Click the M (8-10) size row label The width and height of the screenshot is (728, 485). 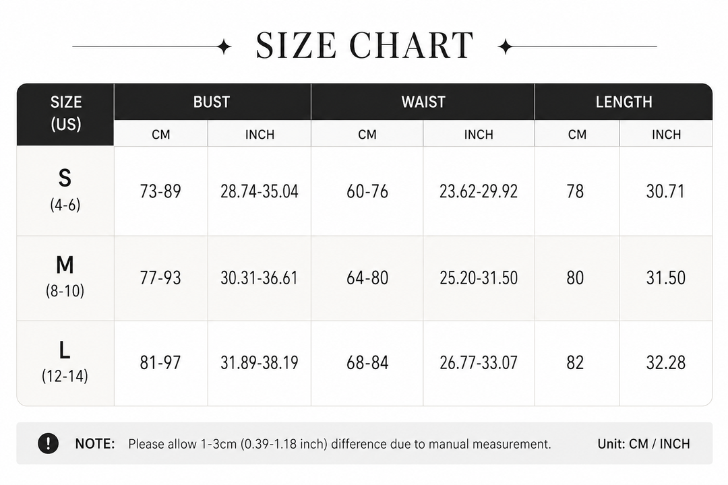pyautogui.click(x=65, y=277)
